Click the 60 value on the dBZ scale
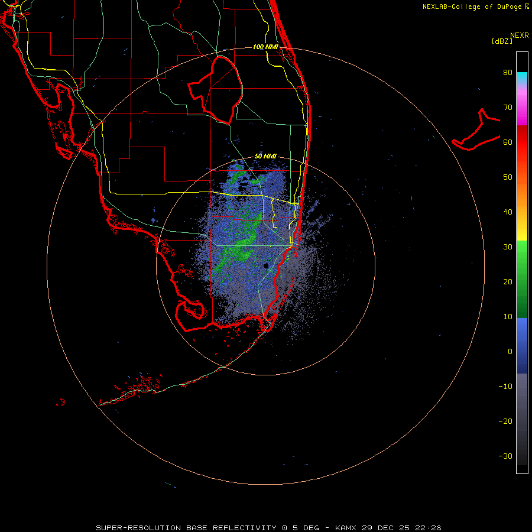The image size is (532, 532). tap(508, 142)
